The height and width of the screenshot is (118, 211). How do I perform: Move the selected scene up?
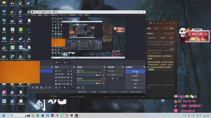(x=46, y=88)
